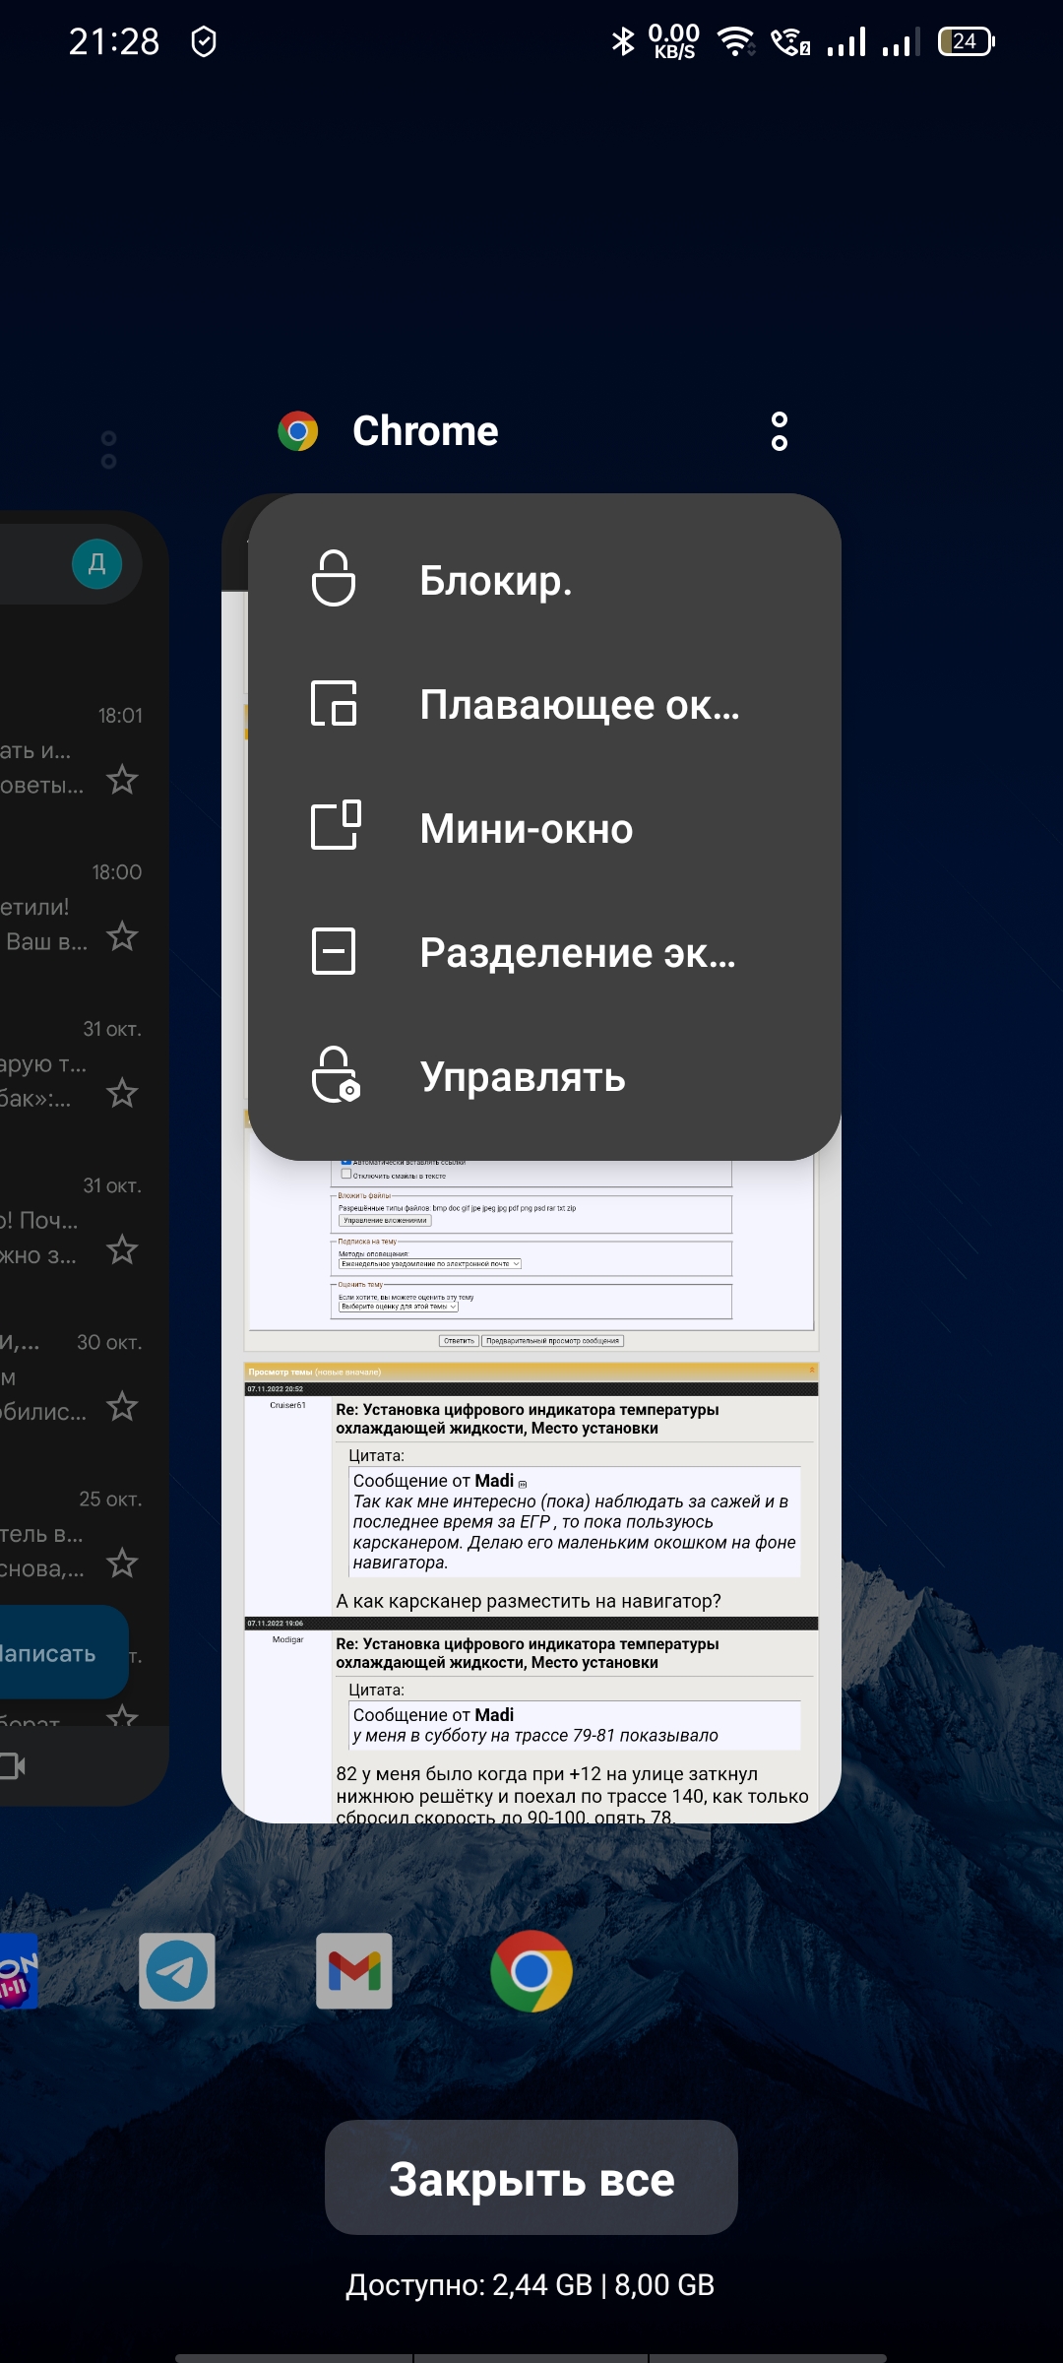1063x2363 pixels.
Task: Open the rate this topic dropdown in Chrome preview
Action: click(x=399, y=1307)
